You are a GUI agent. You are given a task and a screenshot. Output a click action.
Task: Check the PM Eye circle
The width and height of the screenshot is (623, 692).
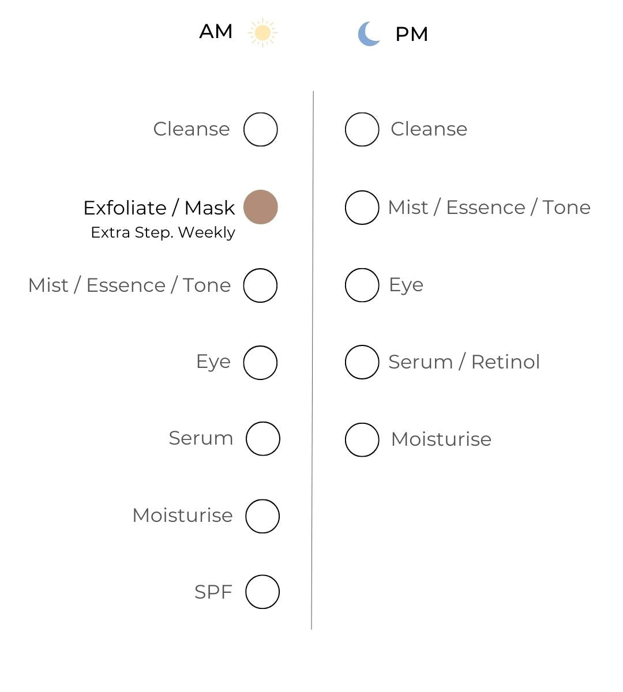362,285
